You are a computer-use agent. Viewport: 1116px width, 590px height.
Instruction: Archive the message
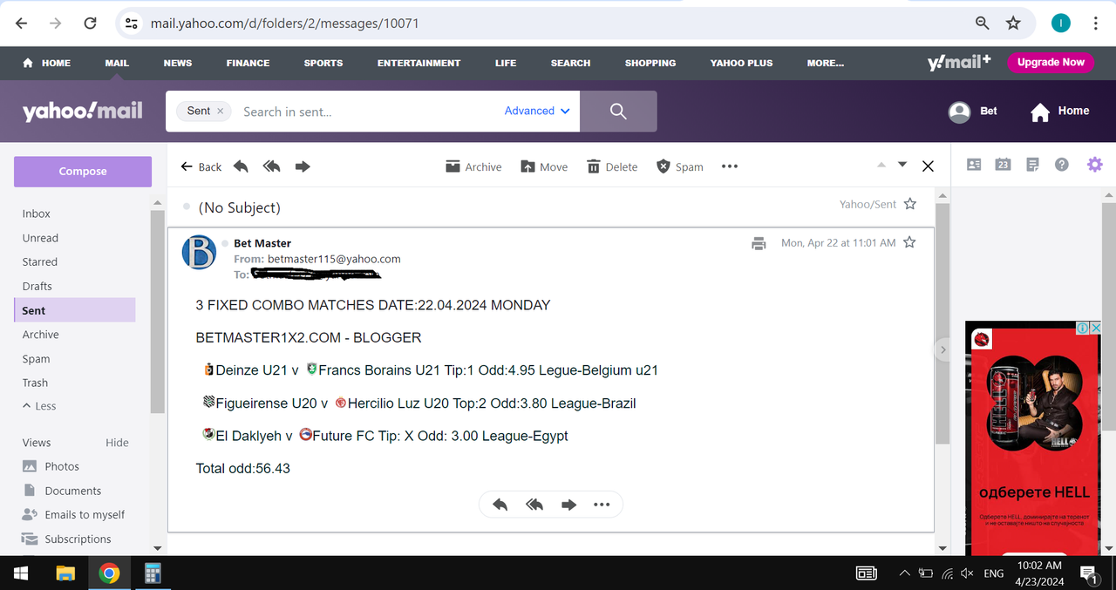pyautogui.click(x=473, y=166)
